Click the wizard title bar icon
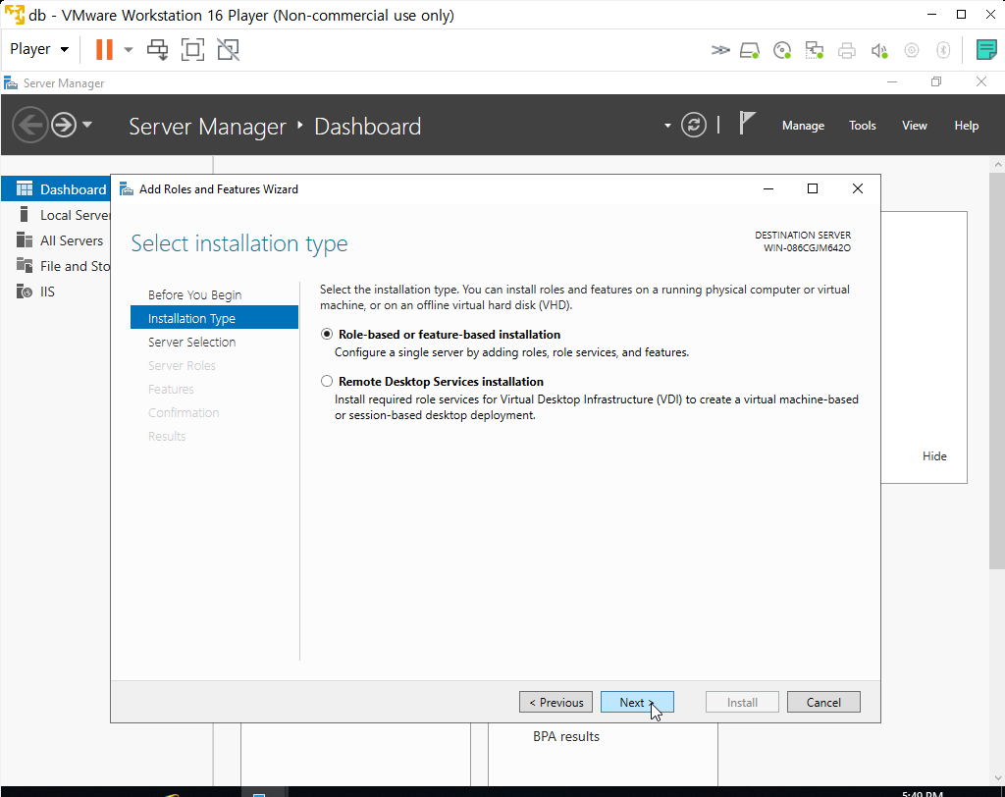The height and width of the screenshot is (797, 1005). pos(127,189)
